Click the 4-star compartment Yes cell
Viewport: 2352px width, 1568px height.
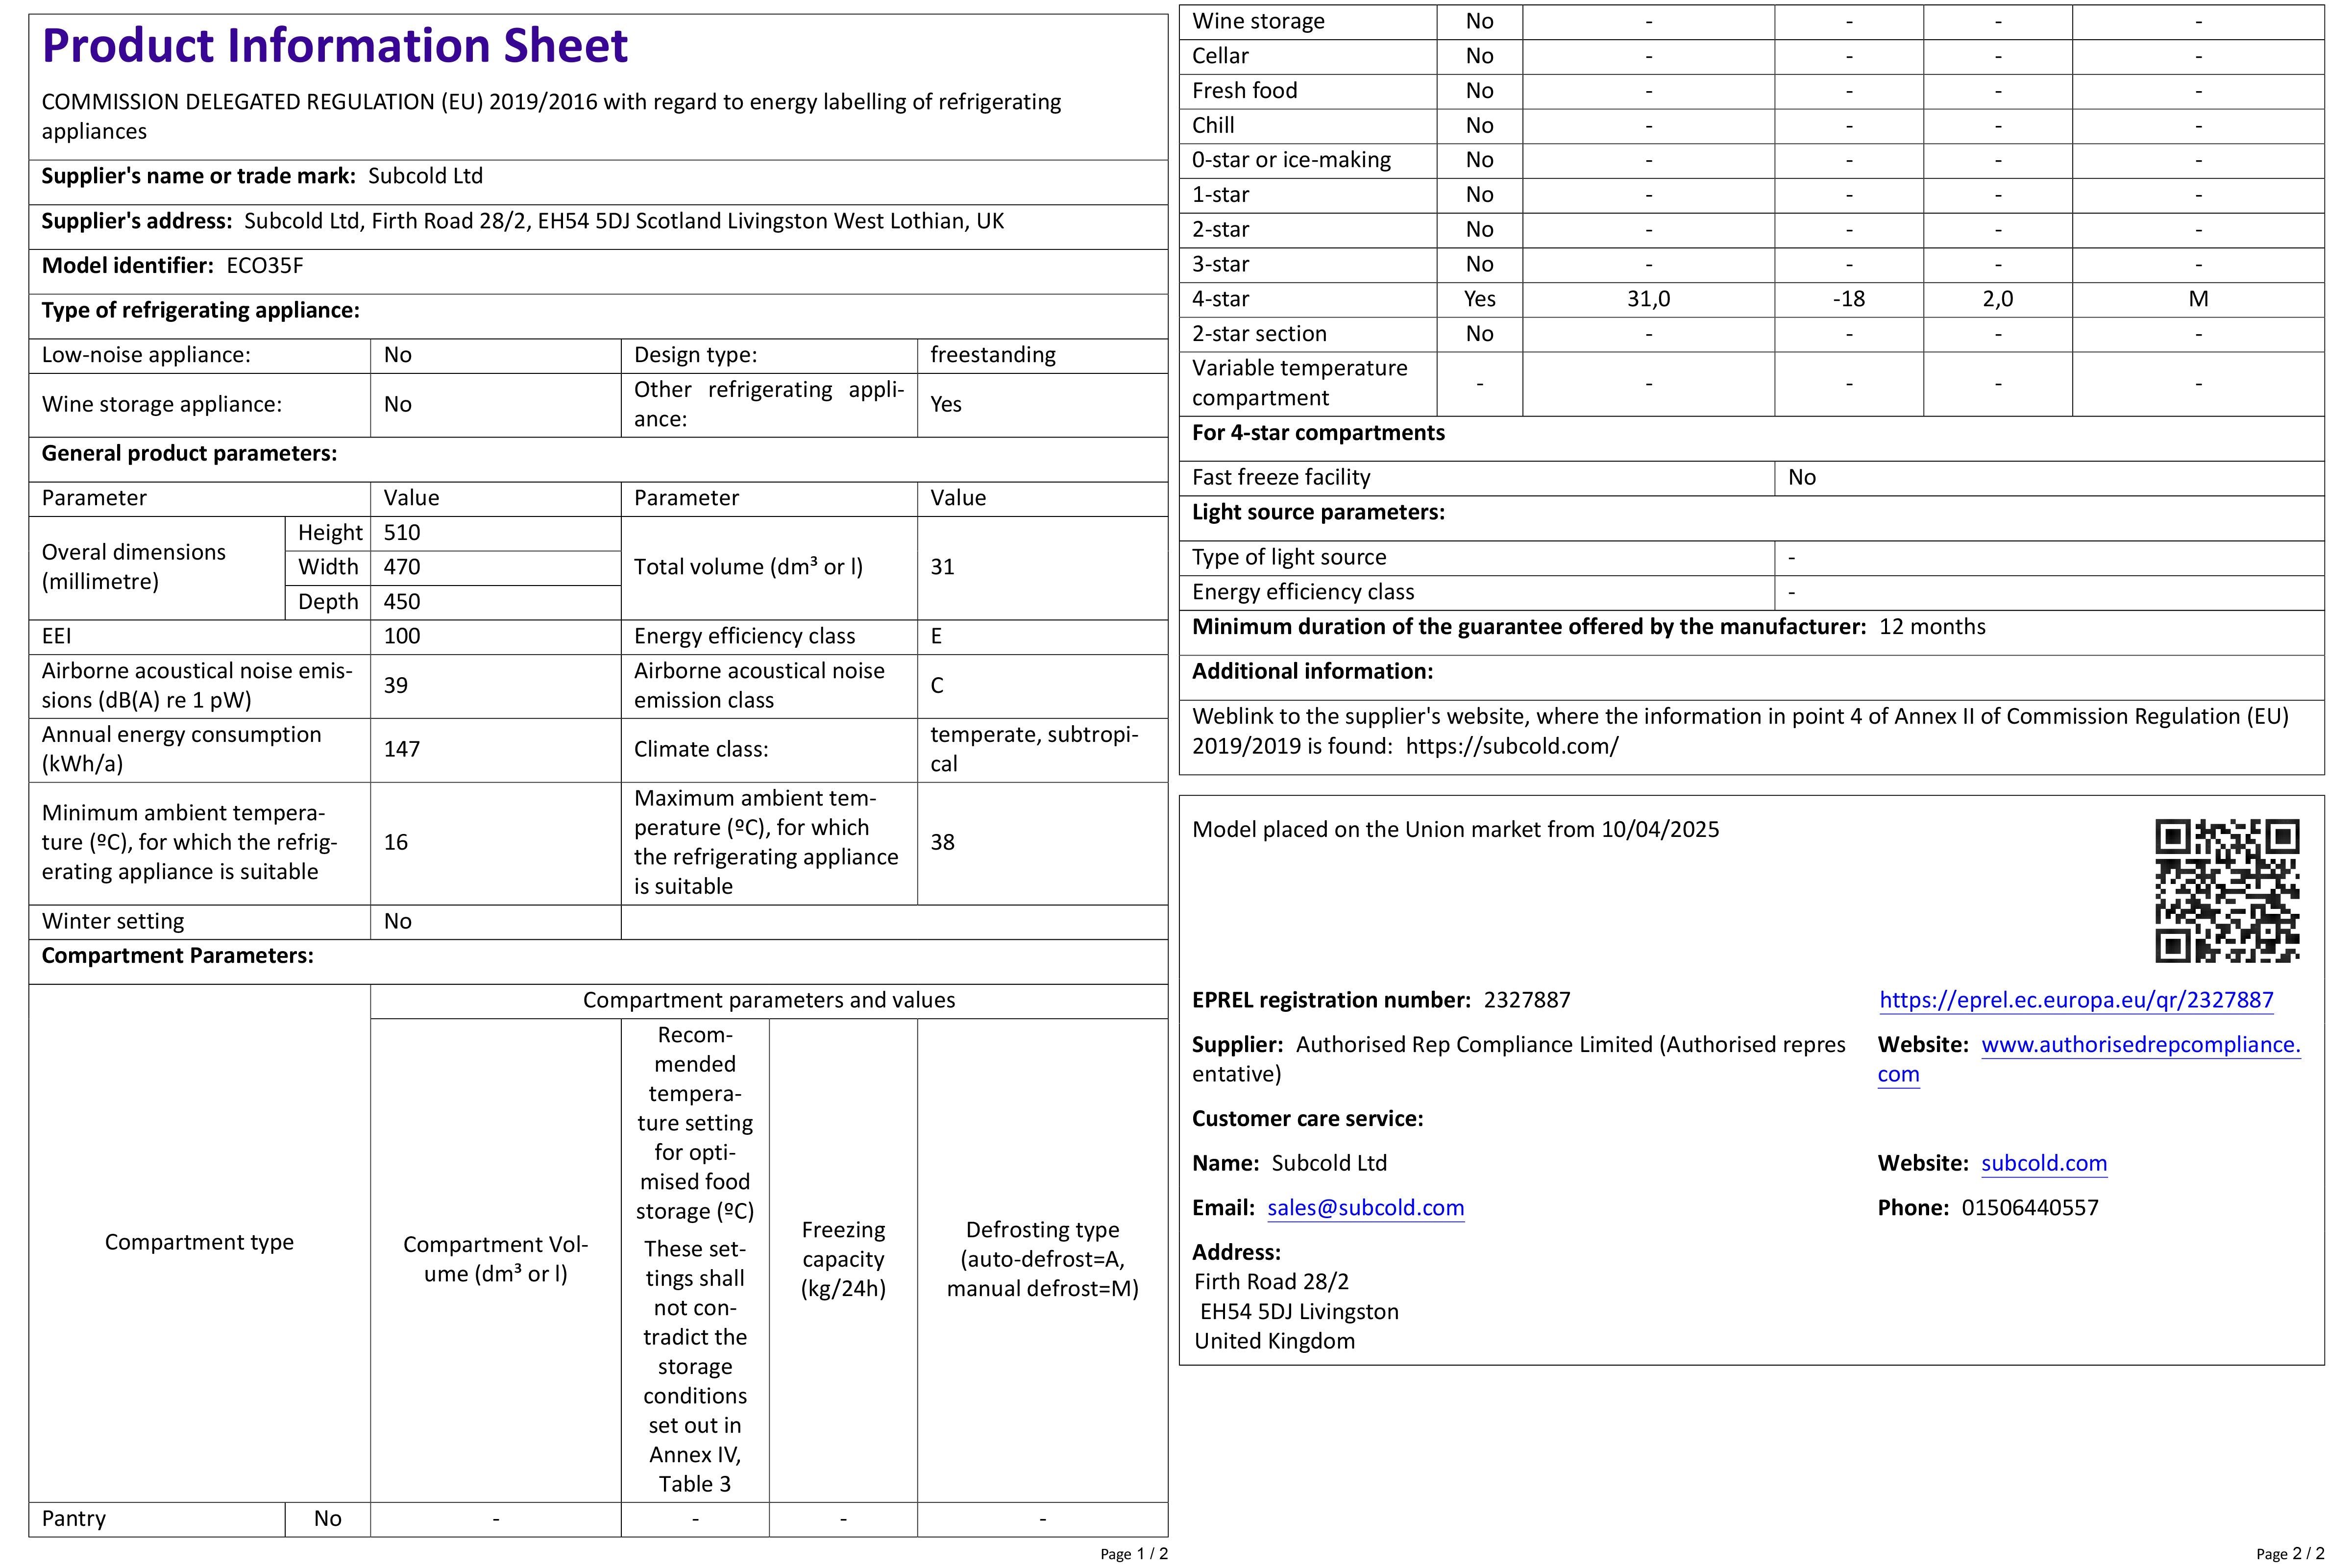(x=1479, y=299)
